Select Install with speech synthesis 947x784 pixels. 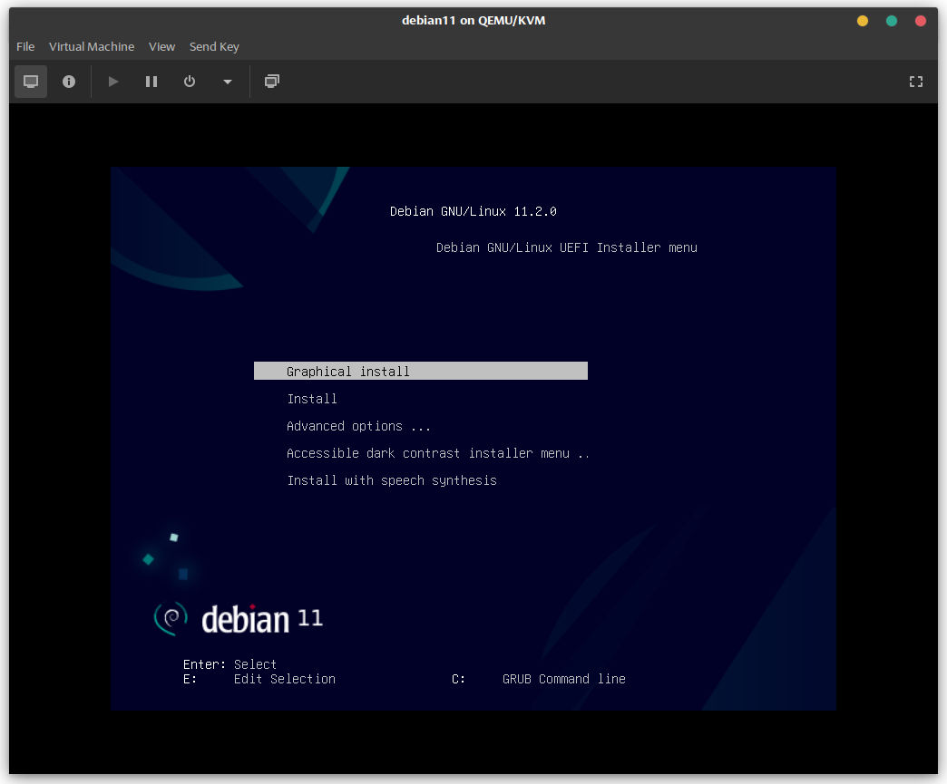tap(392, 480)
